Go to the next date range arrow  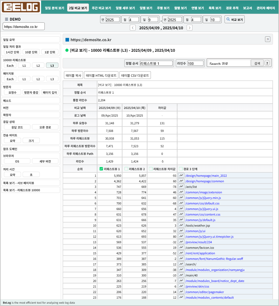(x=190, y=28)
